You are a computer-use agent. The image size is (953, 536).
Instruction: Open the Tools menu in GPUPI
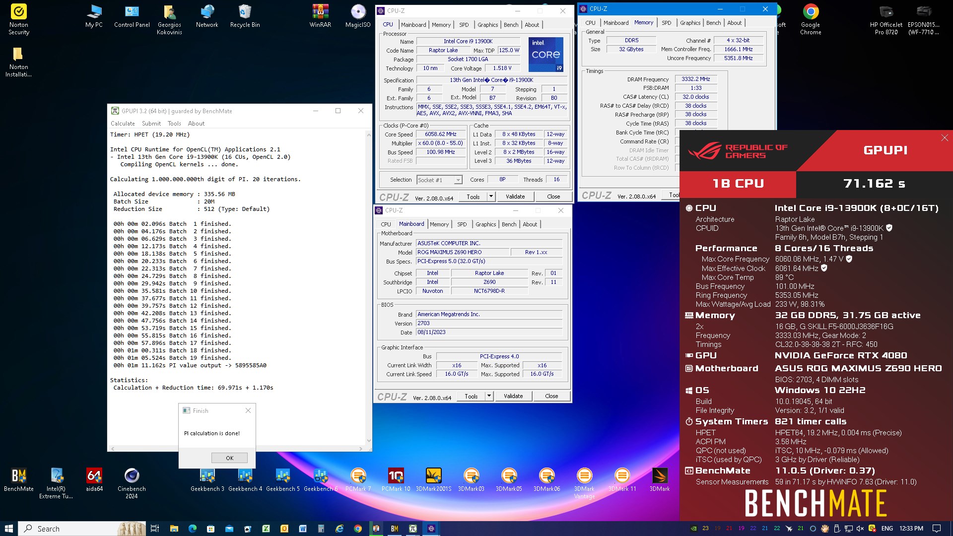174,124
